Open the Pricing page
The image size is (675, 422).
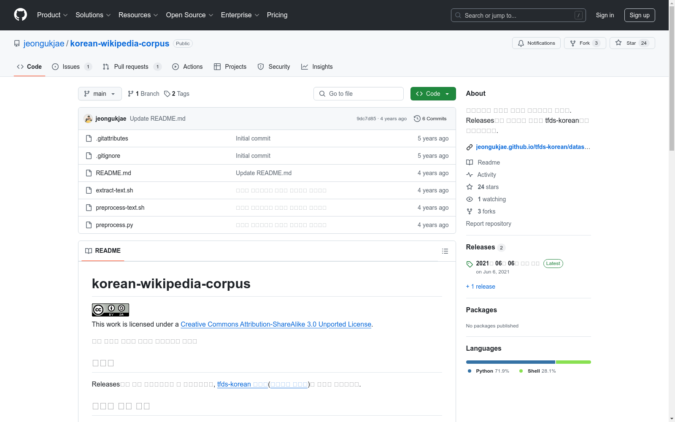click(x=277, y=15)
